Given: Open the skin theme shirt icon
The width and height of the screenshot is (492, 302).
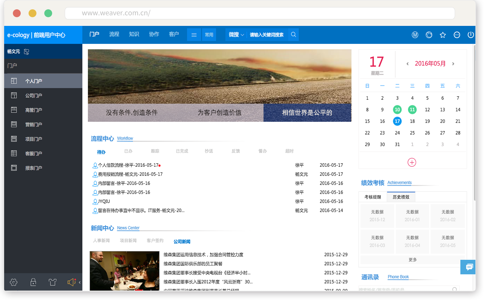Looking at the screenshot, I should (x=52, y=282).
